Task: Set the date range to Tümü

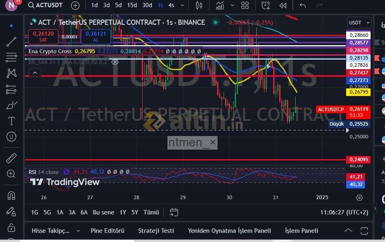Action: click(x=151, y=212)
